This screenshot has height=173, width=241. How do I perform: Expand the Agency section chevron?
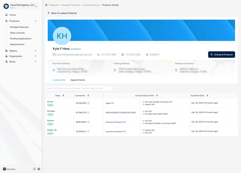click(x=35, y=50)
